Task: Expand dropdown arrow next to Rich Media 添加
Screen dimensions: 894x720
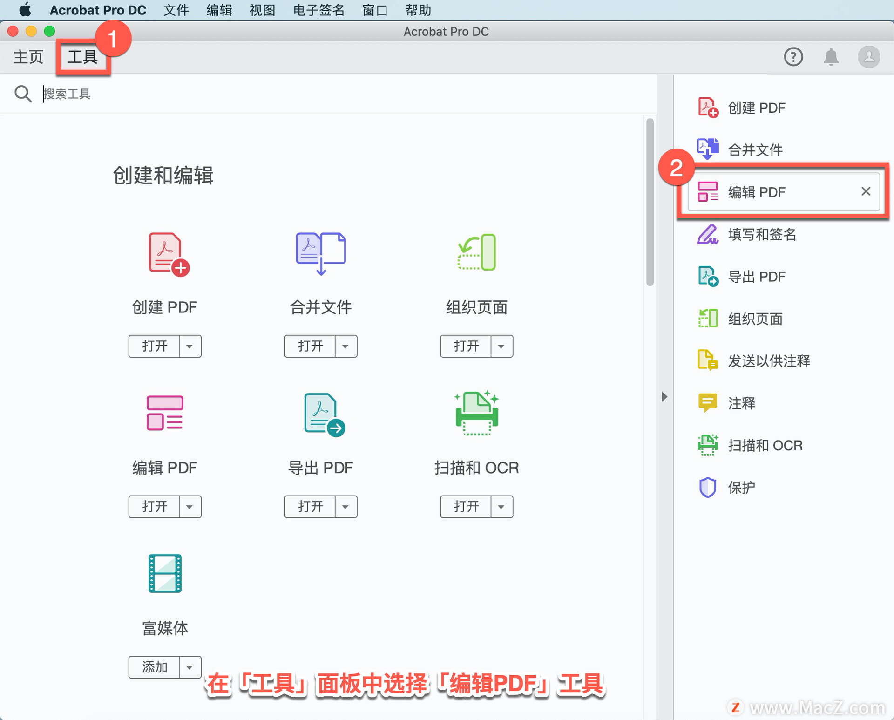Action: pyautogui.click(x=190, y=667)
